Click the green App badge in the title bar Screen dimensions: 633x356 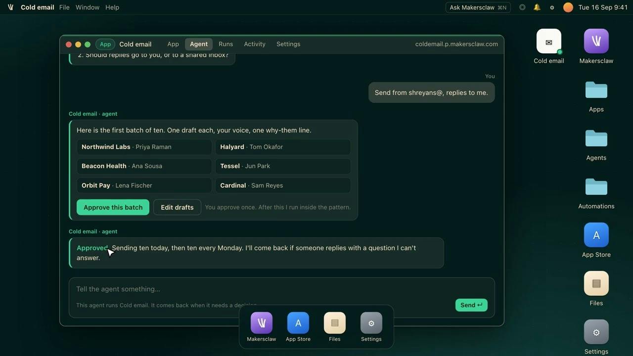pos(105,44)
